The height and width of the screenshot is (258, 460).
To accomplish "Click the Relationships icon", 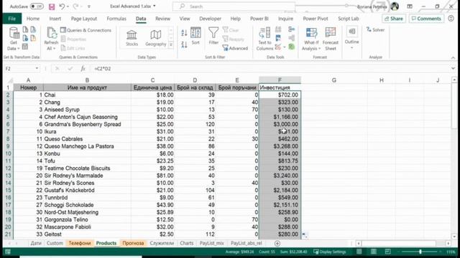I will (291, 38).
